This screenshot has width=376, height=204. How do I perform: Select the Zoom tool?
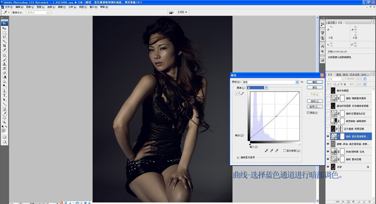pyautogui.click(x=4, y=122)
